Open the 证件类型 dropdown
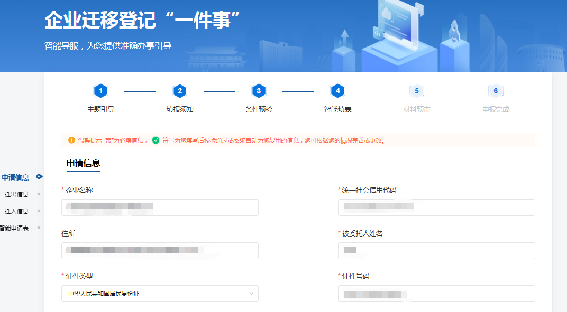567x312 pixels. point(160,294)
